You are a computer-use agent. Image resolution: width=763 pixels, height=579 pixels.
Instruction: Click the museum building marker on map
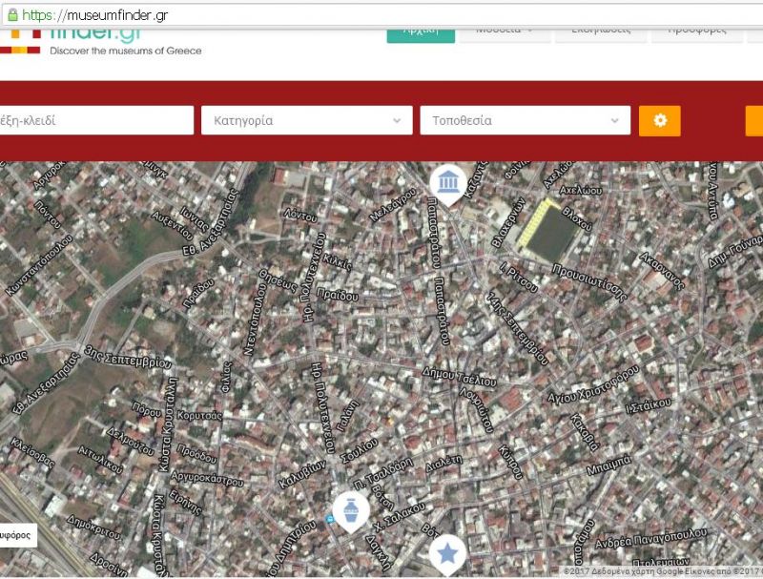pyautogui.click(x=447, y=179)
